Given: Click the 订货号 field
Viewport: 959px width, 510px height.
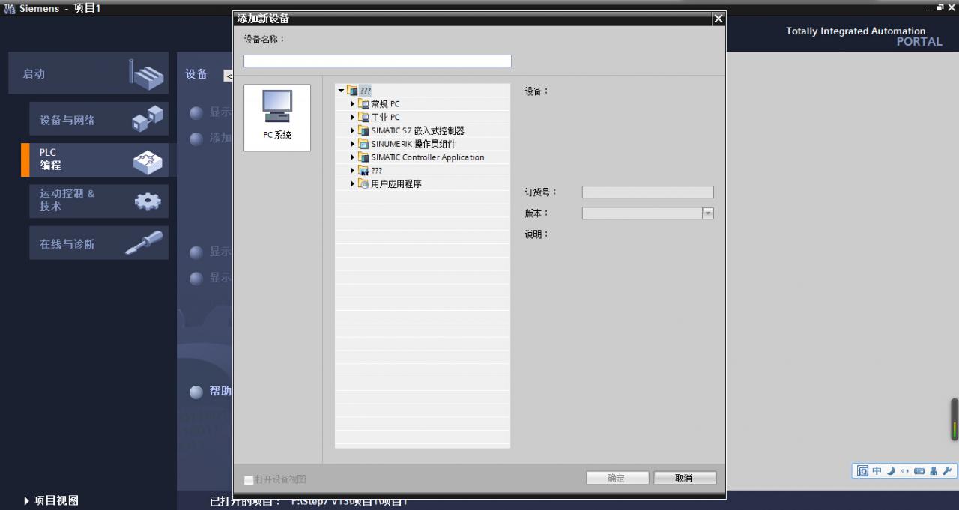Looking at the screenshot, I should click(647, 192).
